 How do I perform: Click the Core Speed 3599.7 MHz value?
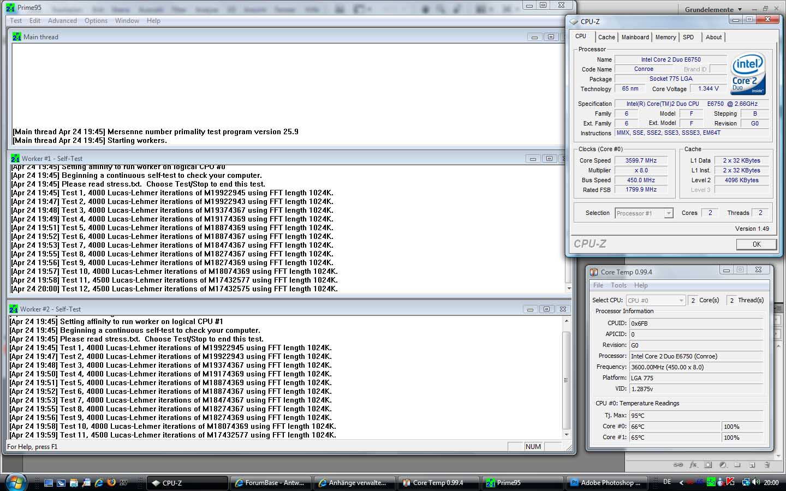pyautogui.click(x=641, y=160)
